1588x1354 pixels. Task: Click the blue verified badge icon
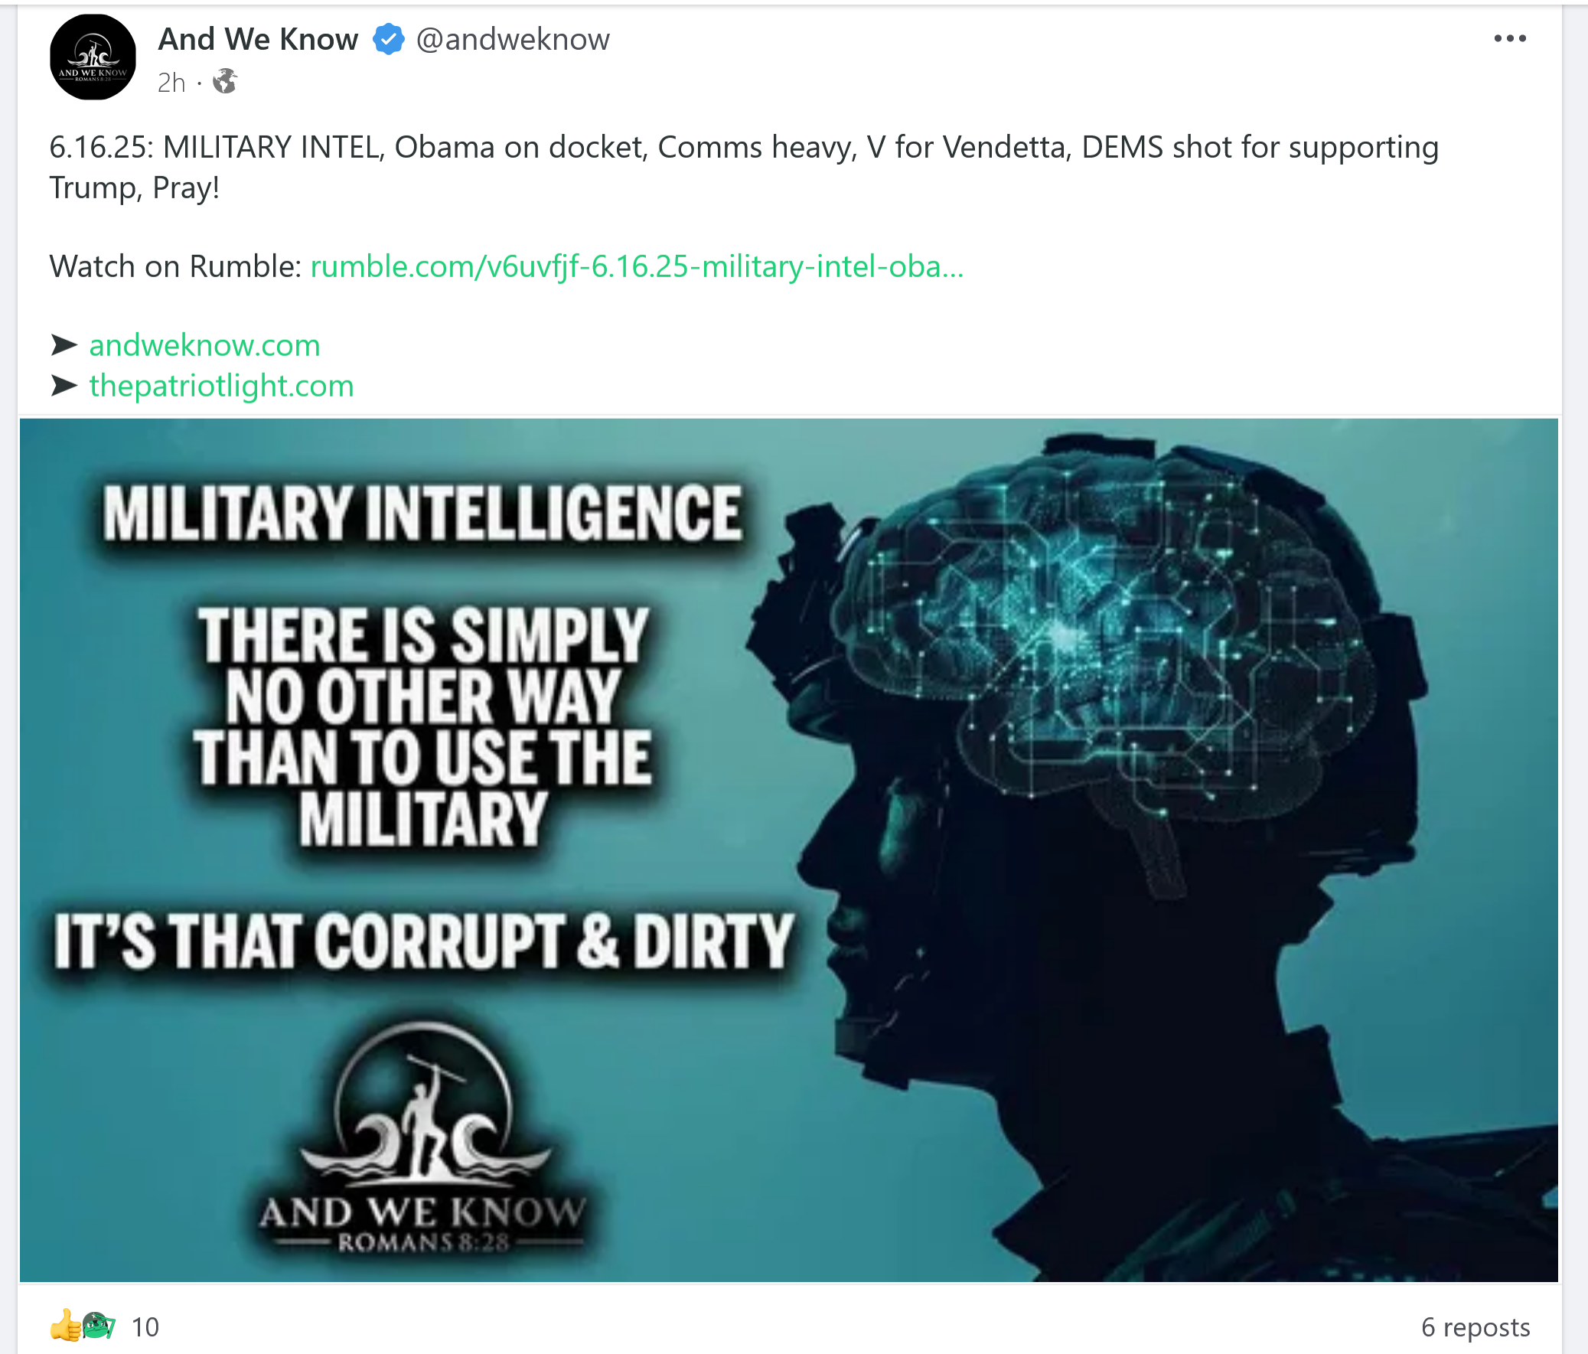point(389,39)
